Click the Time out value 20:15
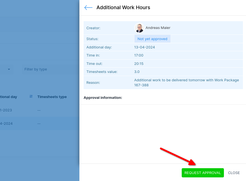 click(x=139, y=64)
